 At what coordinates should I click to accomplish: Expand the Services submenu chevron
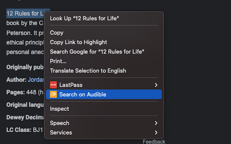click(156, 132)
